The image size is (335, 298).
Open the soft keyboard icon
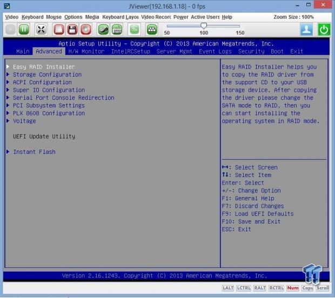117,30
